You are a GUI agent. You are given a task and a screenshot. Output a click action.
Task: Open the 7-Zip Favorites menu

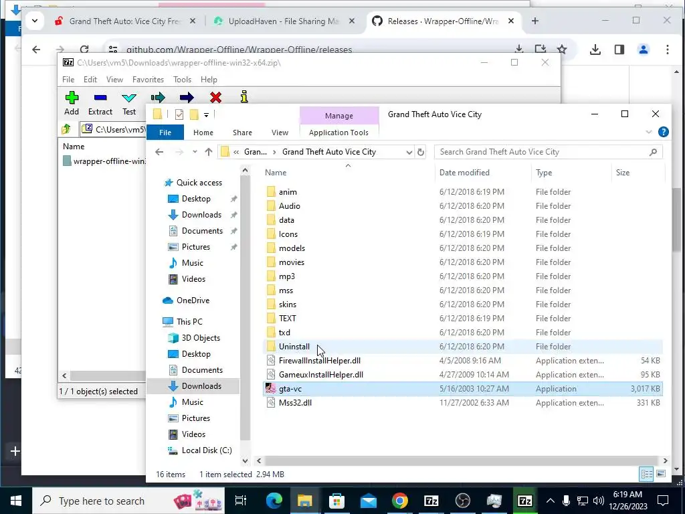point(148,80)
